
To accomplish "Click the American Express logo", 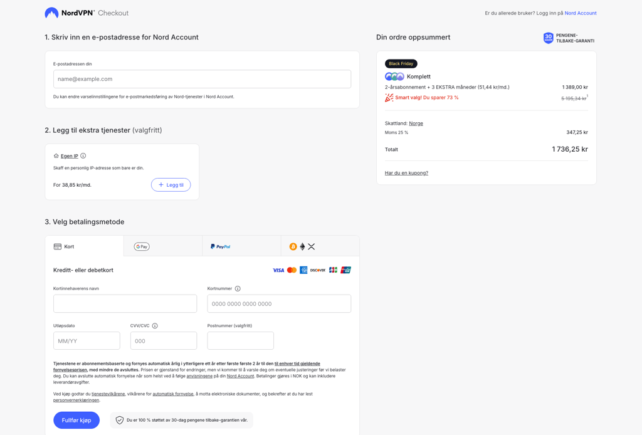I will tap(303, 270).
